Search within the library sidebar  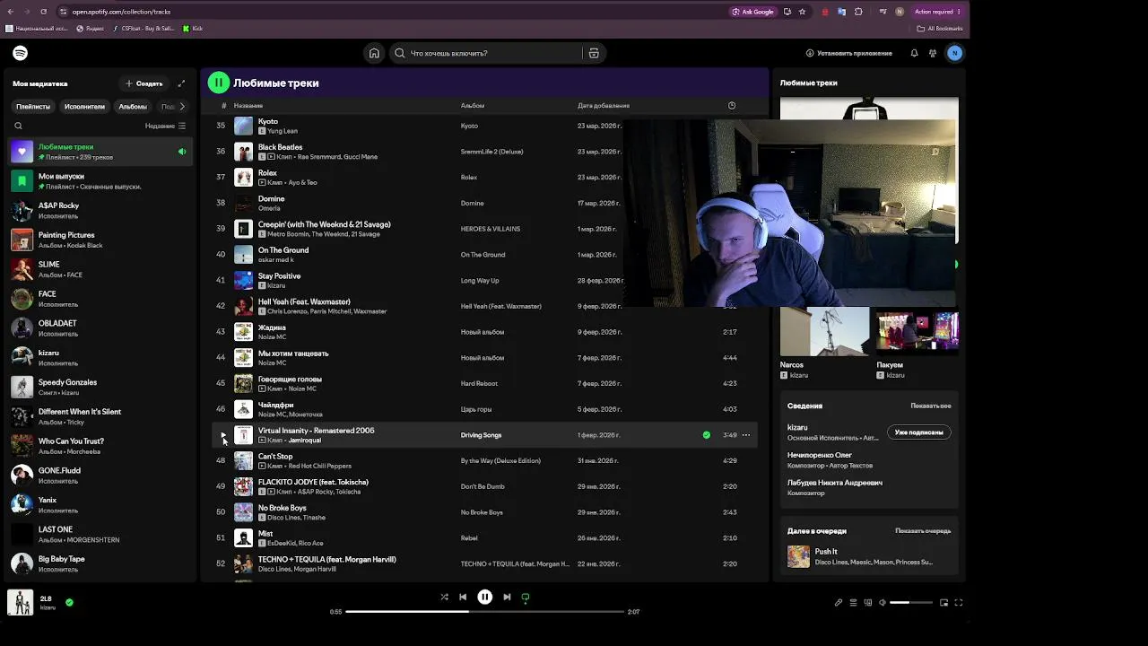(18, 126)
